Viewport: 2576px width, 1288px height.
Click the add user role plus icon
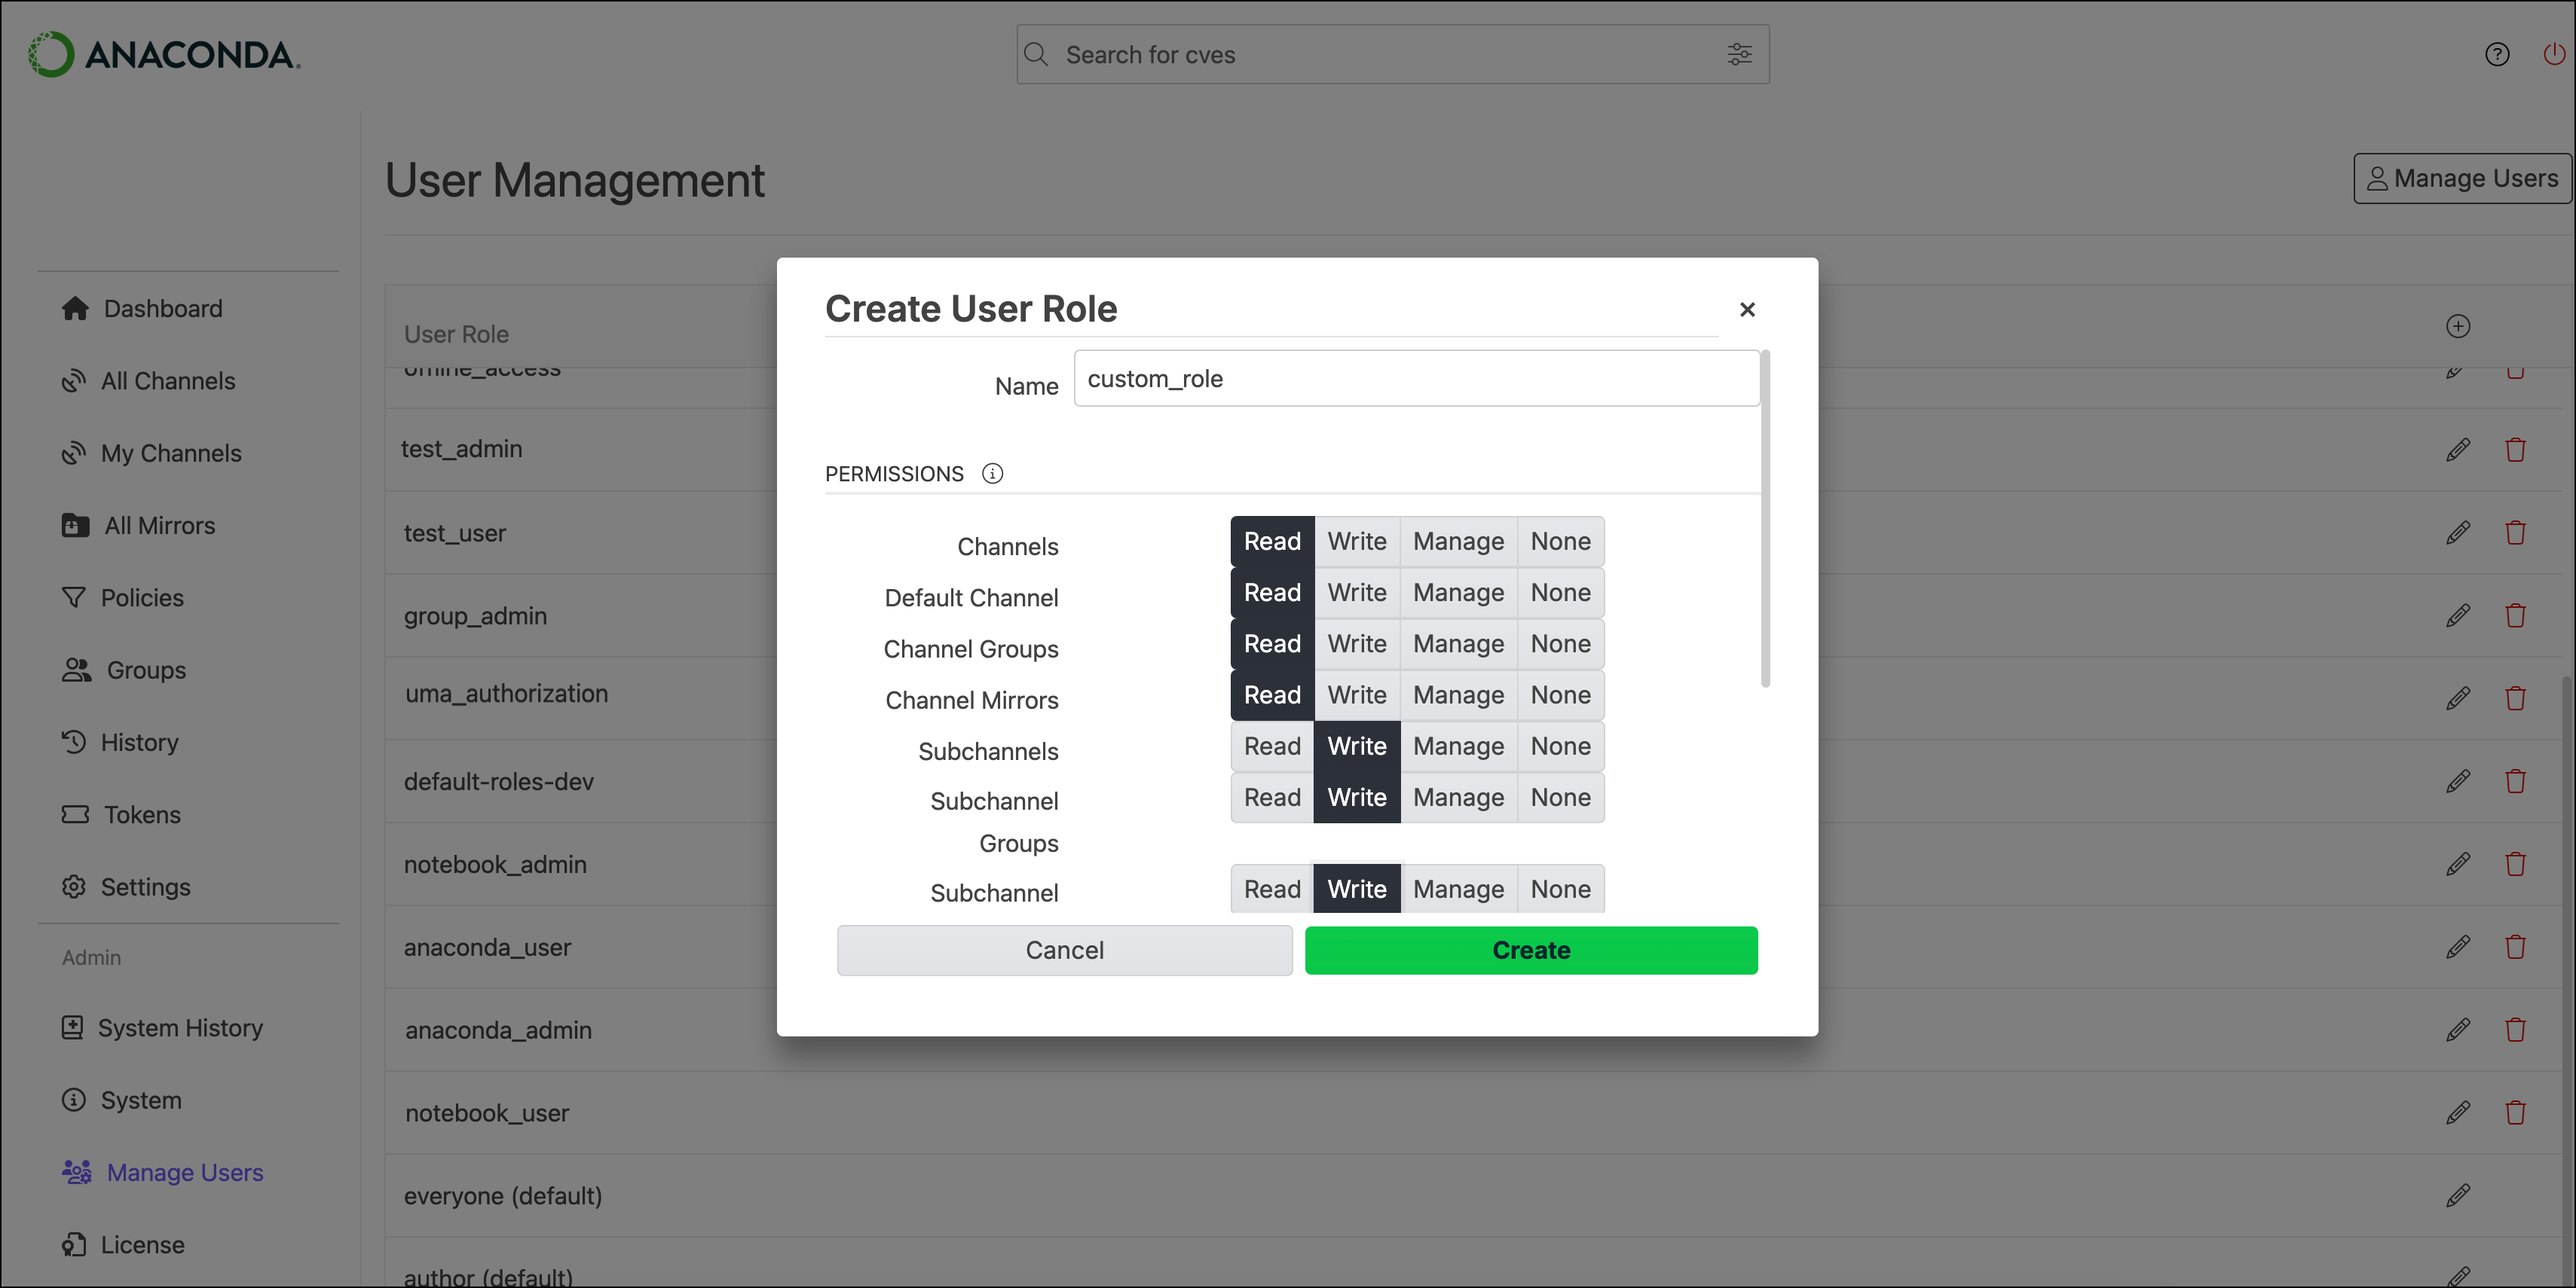pos(2457,327)
